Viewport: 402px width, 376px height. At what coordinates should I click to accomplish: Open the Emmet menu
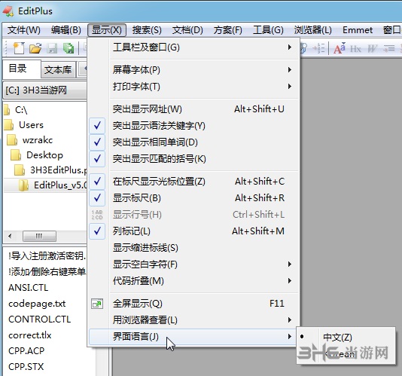pyautogui.click(x=358, y=30)
